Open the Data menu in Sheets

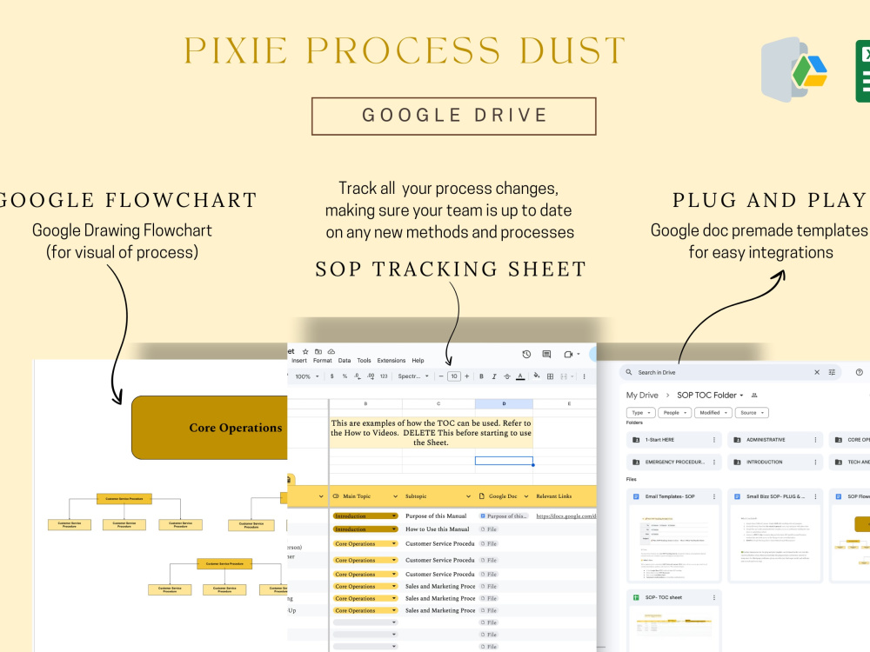tap(345, 361)
